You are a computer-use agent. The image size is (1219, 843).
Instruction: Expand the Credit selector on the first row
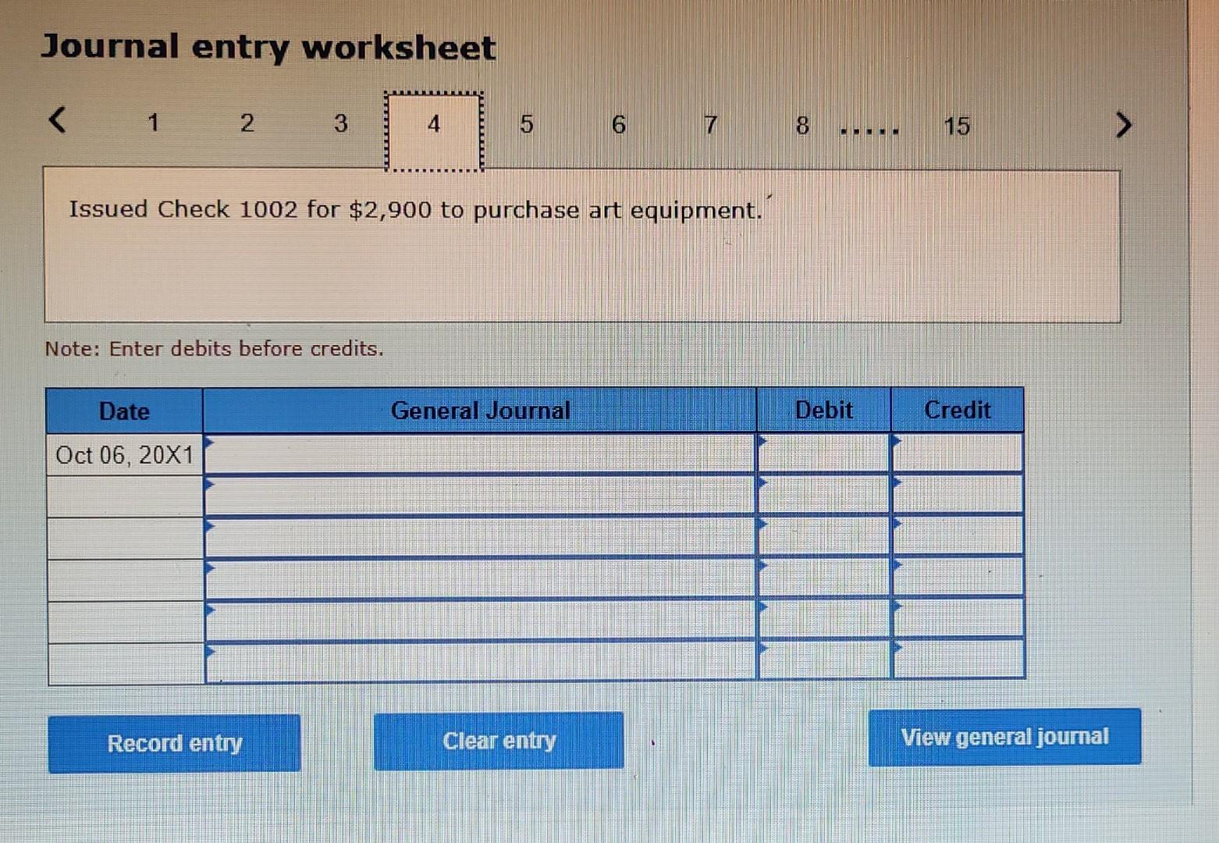click(x=897, y=442)
